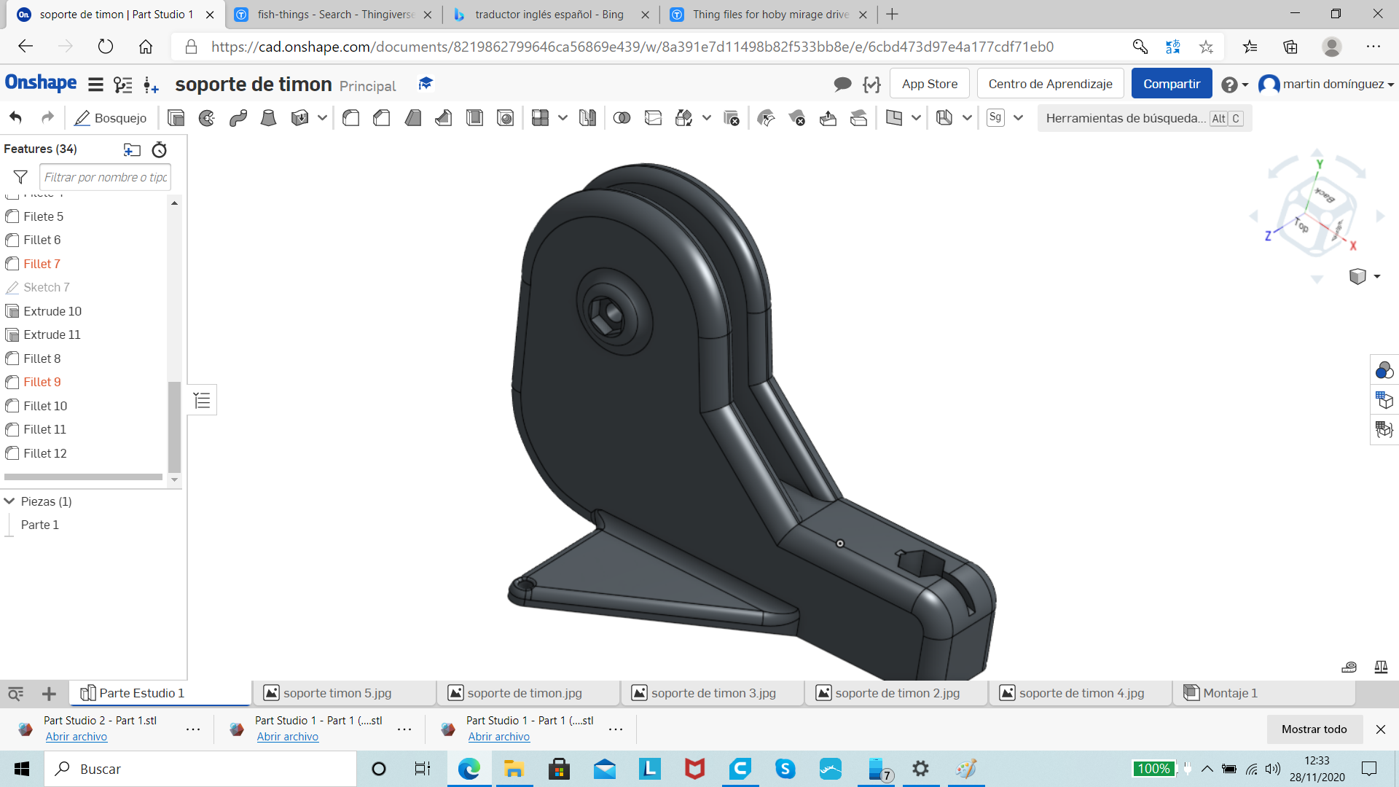Select the Sheet metal model tool

(x=944, y=118)
